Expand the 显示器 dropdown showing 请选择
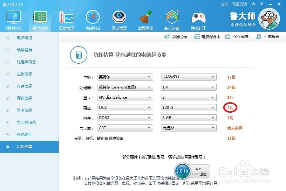Image resolution: width=286 pixels, height=191 pixels. 189,128
